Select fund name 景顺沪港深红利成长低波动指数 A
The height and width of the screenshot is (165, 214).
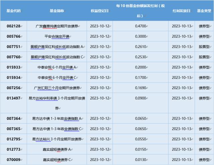(x=57, y=47)
